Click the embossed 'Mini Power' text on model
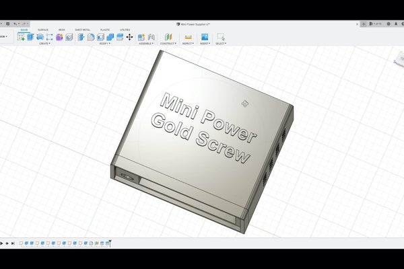Viewport: 404px width, 269px height. click(207, 118)
